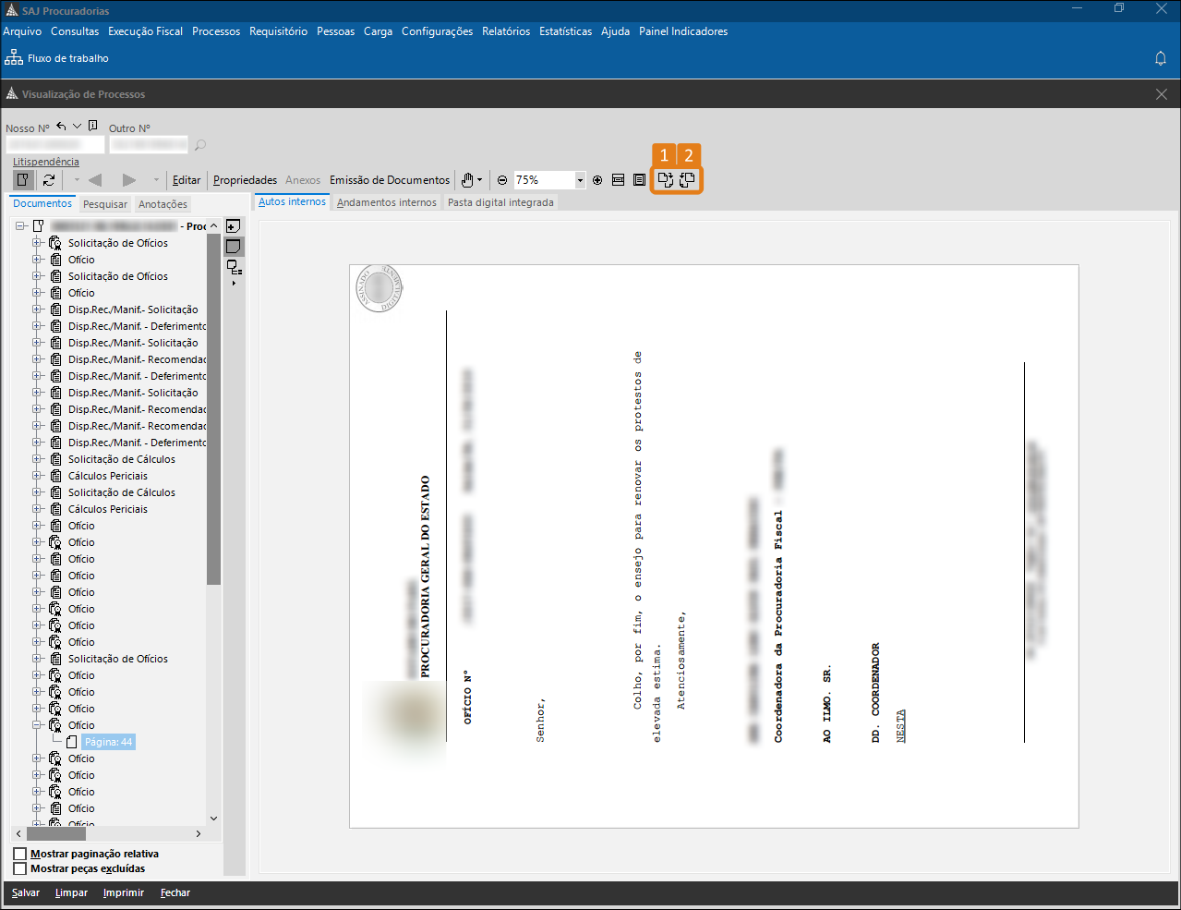Zoom out with the minus icon
The width and height of the screenshot is (1181, 910).
point(502,180)
